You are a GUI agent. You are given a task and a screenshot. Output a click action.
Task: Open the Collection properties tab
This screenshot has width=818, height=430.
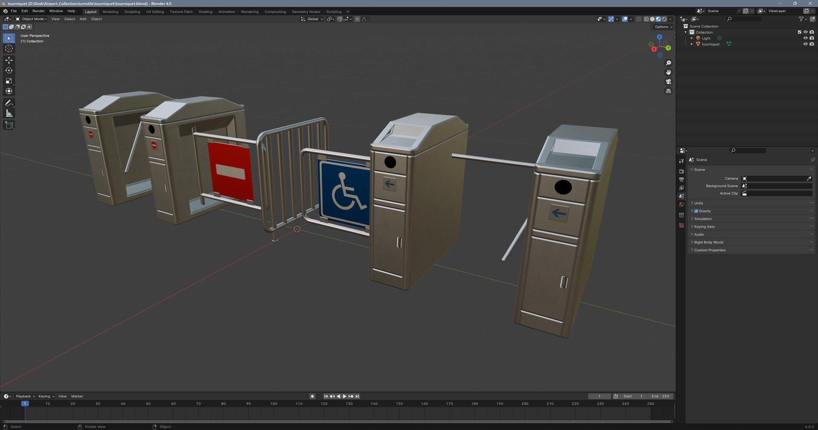681,215
